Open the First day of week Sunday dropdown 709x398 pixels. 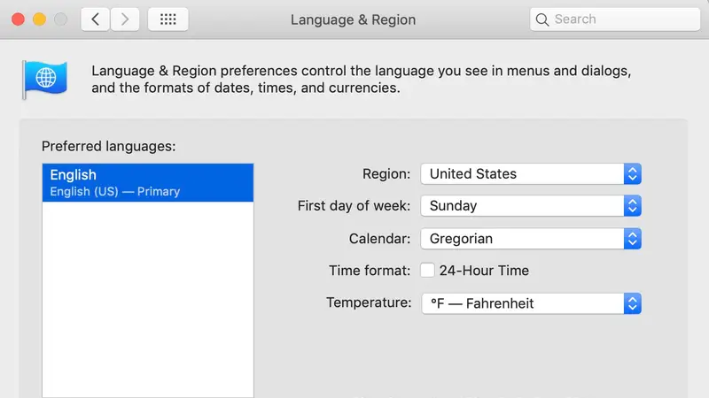pos(531,206)
